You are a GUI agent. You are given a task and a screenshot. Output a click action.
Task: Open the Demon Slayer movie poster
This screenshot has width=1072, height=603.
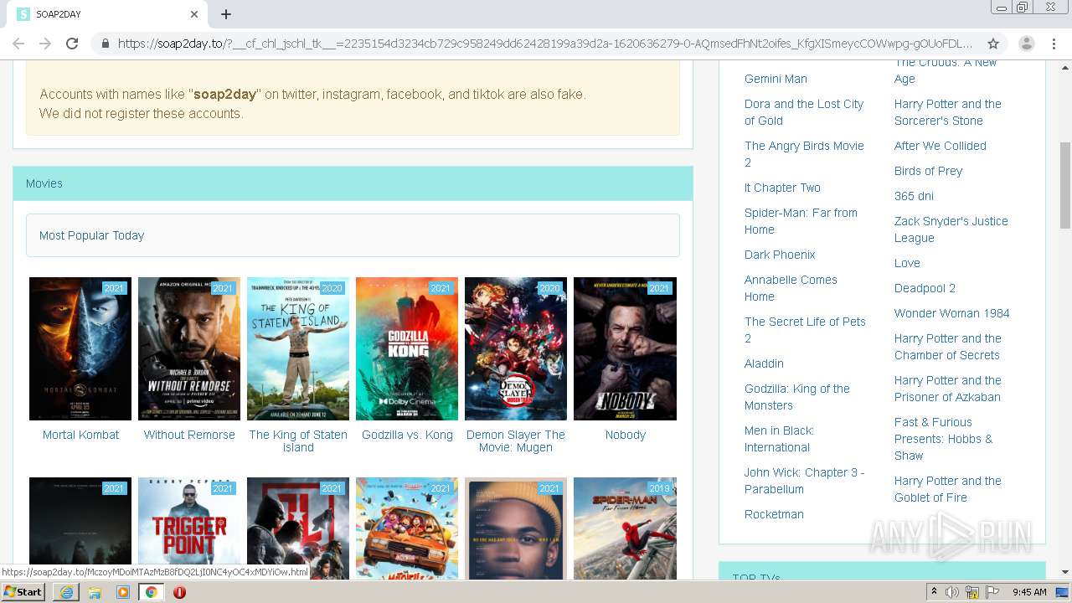[x=516, y=348]
